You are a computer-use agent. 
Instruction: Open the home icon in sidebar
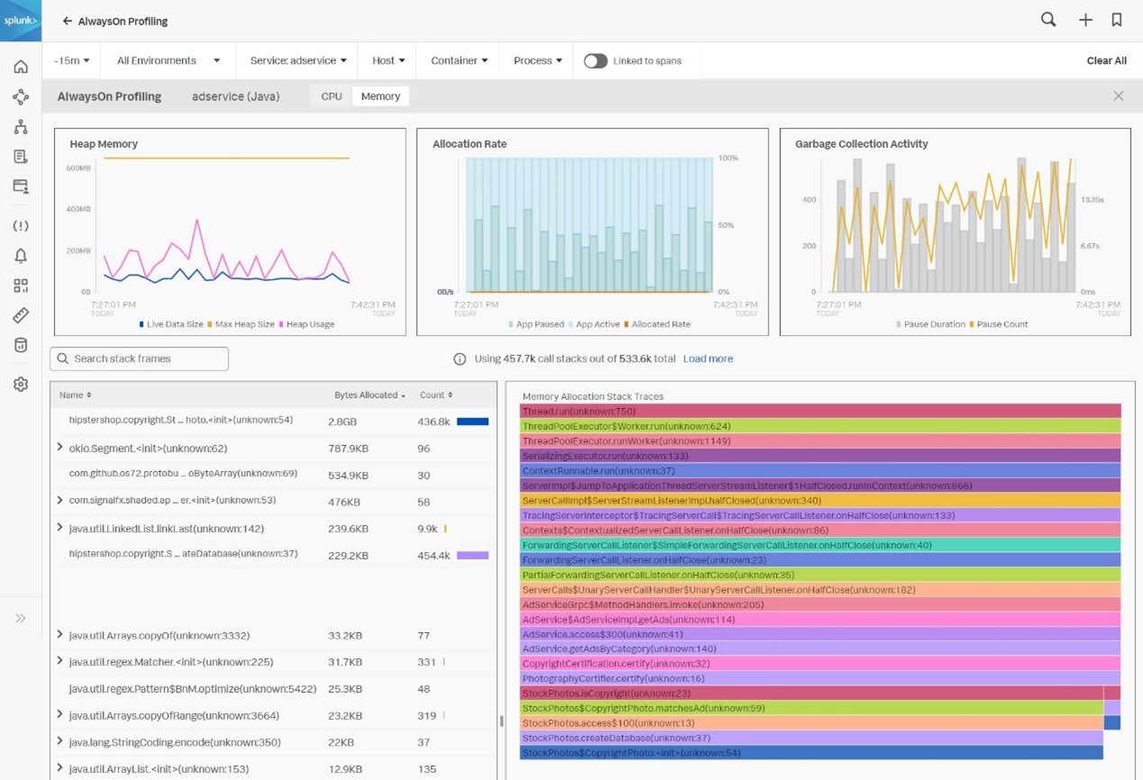pyautogui.click(x=21, y=67)
